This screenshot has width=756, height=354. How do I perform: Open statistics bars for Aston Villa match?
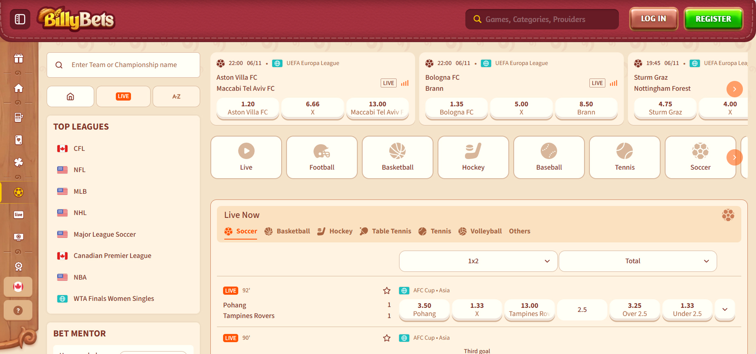(x=405, y=83)
